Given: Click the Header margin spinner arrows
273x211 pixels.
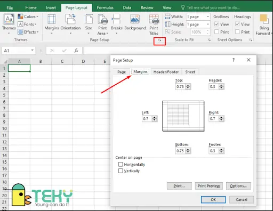Looking at the screenshot, I should pos(221,87).
